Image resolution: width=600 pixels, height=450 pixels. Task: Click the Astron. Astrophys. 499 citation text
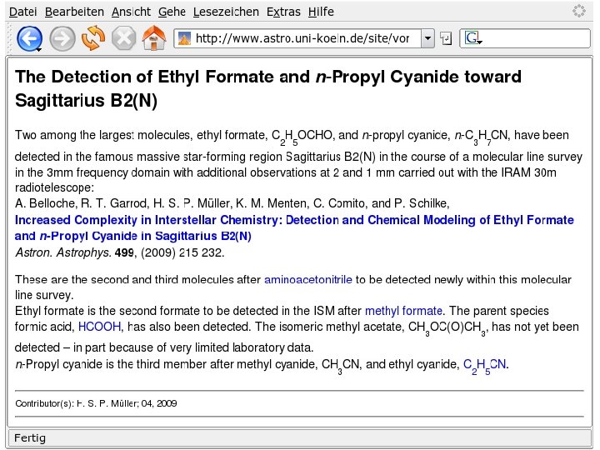(x=119, y=252)
